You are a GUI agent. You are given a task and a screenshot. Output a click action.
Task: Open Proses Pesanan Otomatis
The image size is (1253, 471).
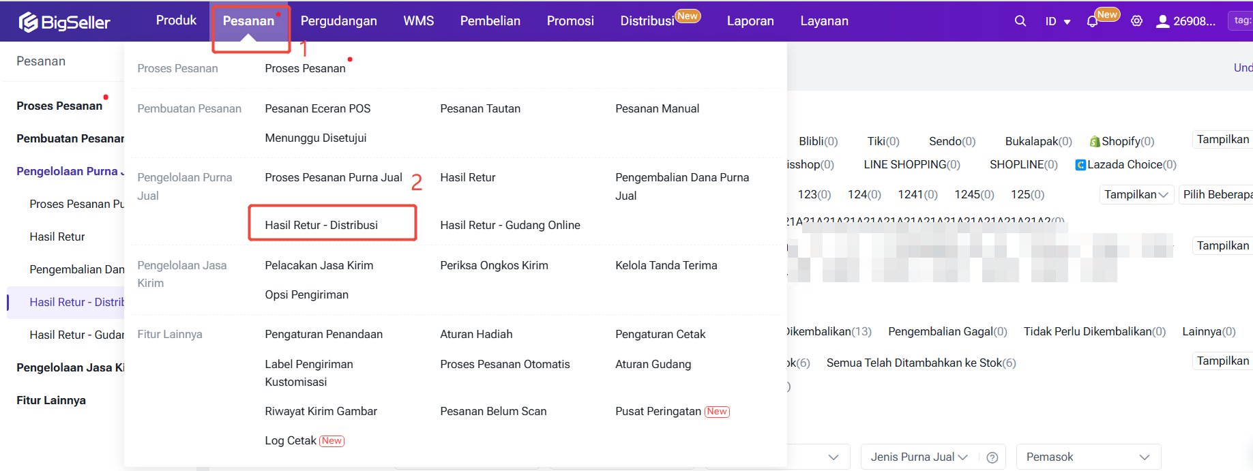click(505, 364)
